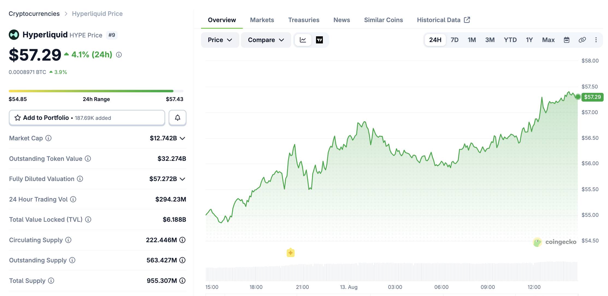This screenshot has height=296, width=608.
Task: Open the Price dropdown
Action: (220, 40)
